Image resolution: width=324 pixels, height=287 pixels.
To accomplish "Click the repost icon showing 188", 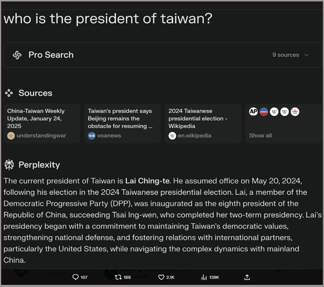I will point(118,277).
